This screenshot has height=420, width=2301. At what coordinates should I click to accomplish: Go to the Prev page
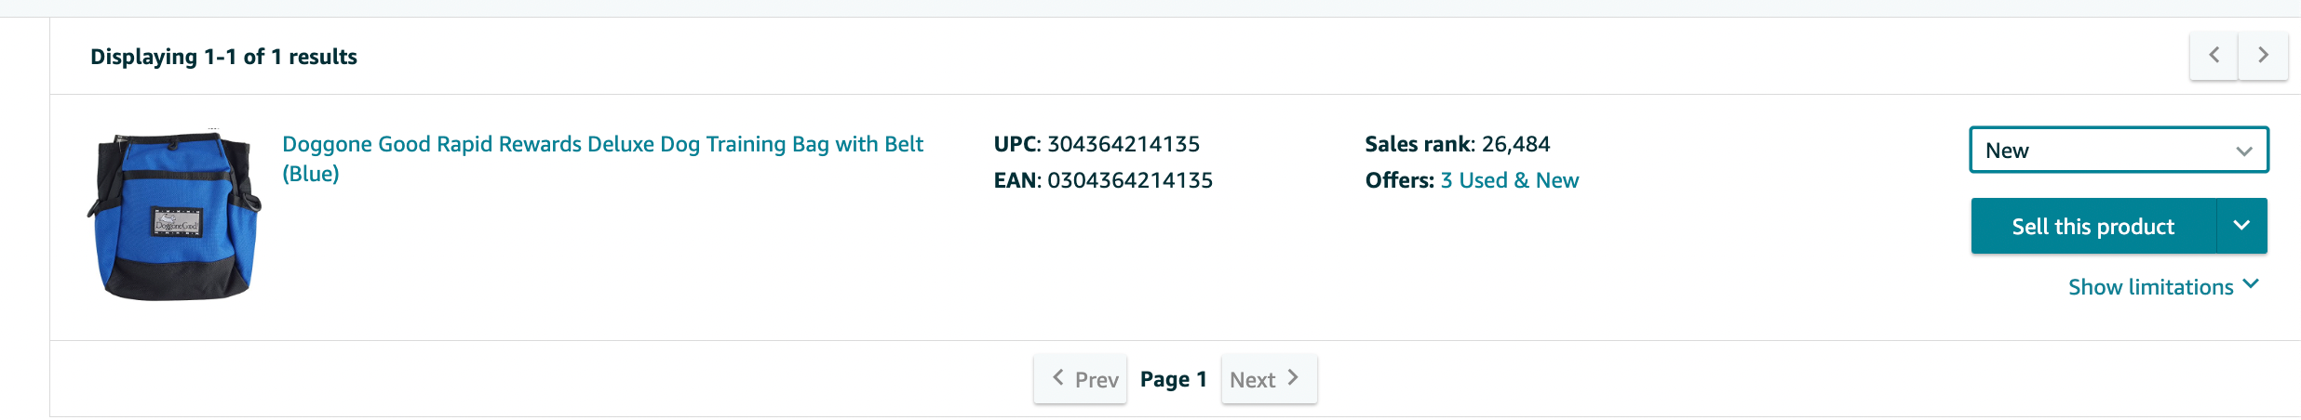pos(1080,379)
